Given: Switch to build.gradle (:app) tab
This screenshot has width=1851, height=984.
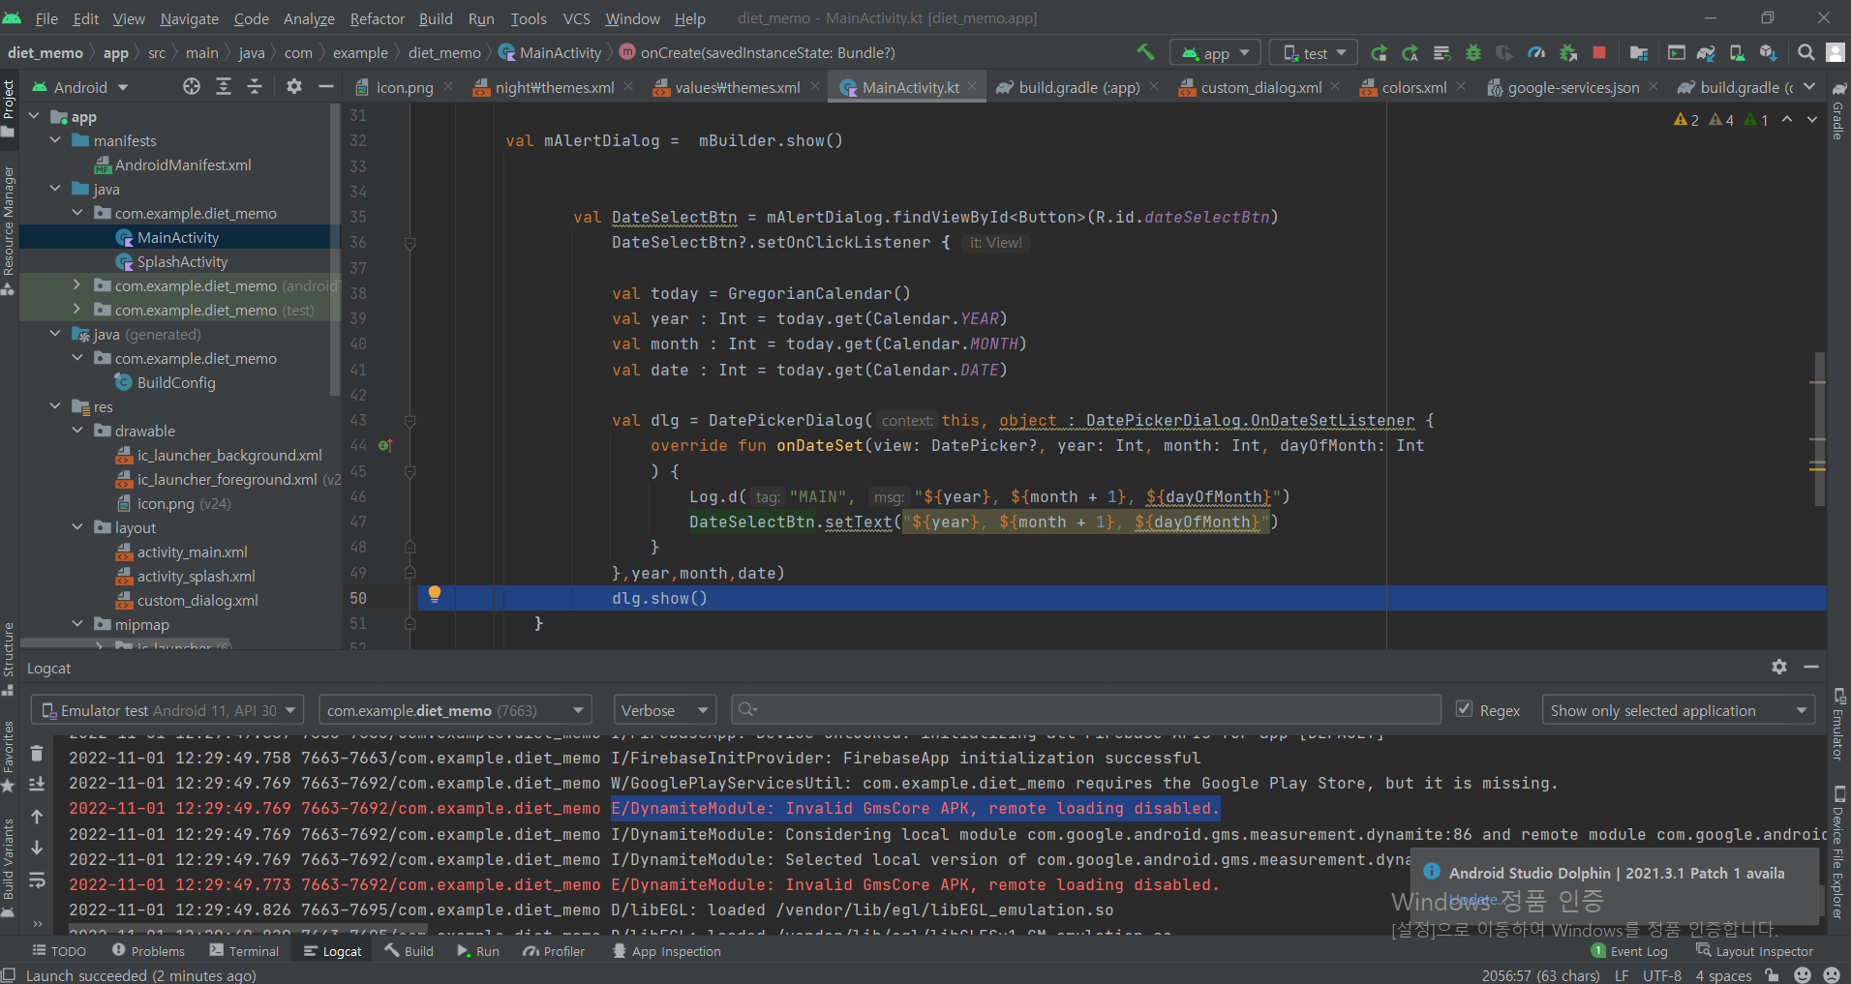Looking at the screenshot, I should [1078, 87].
